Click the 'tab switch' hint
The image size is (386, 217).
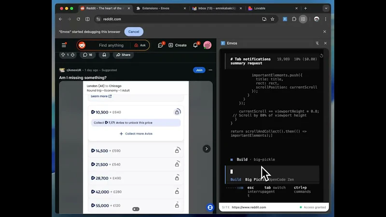(275, 188)
